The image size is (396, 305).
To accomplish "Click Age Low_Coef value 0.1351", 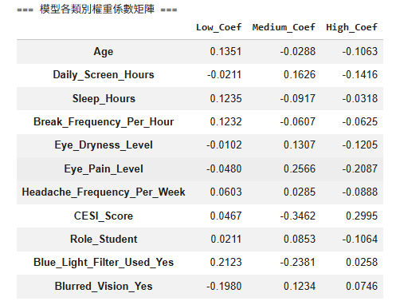I will [225, 51].
